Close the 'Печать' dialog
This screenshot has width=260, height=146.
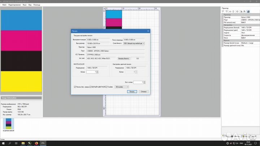pos(148,31)
